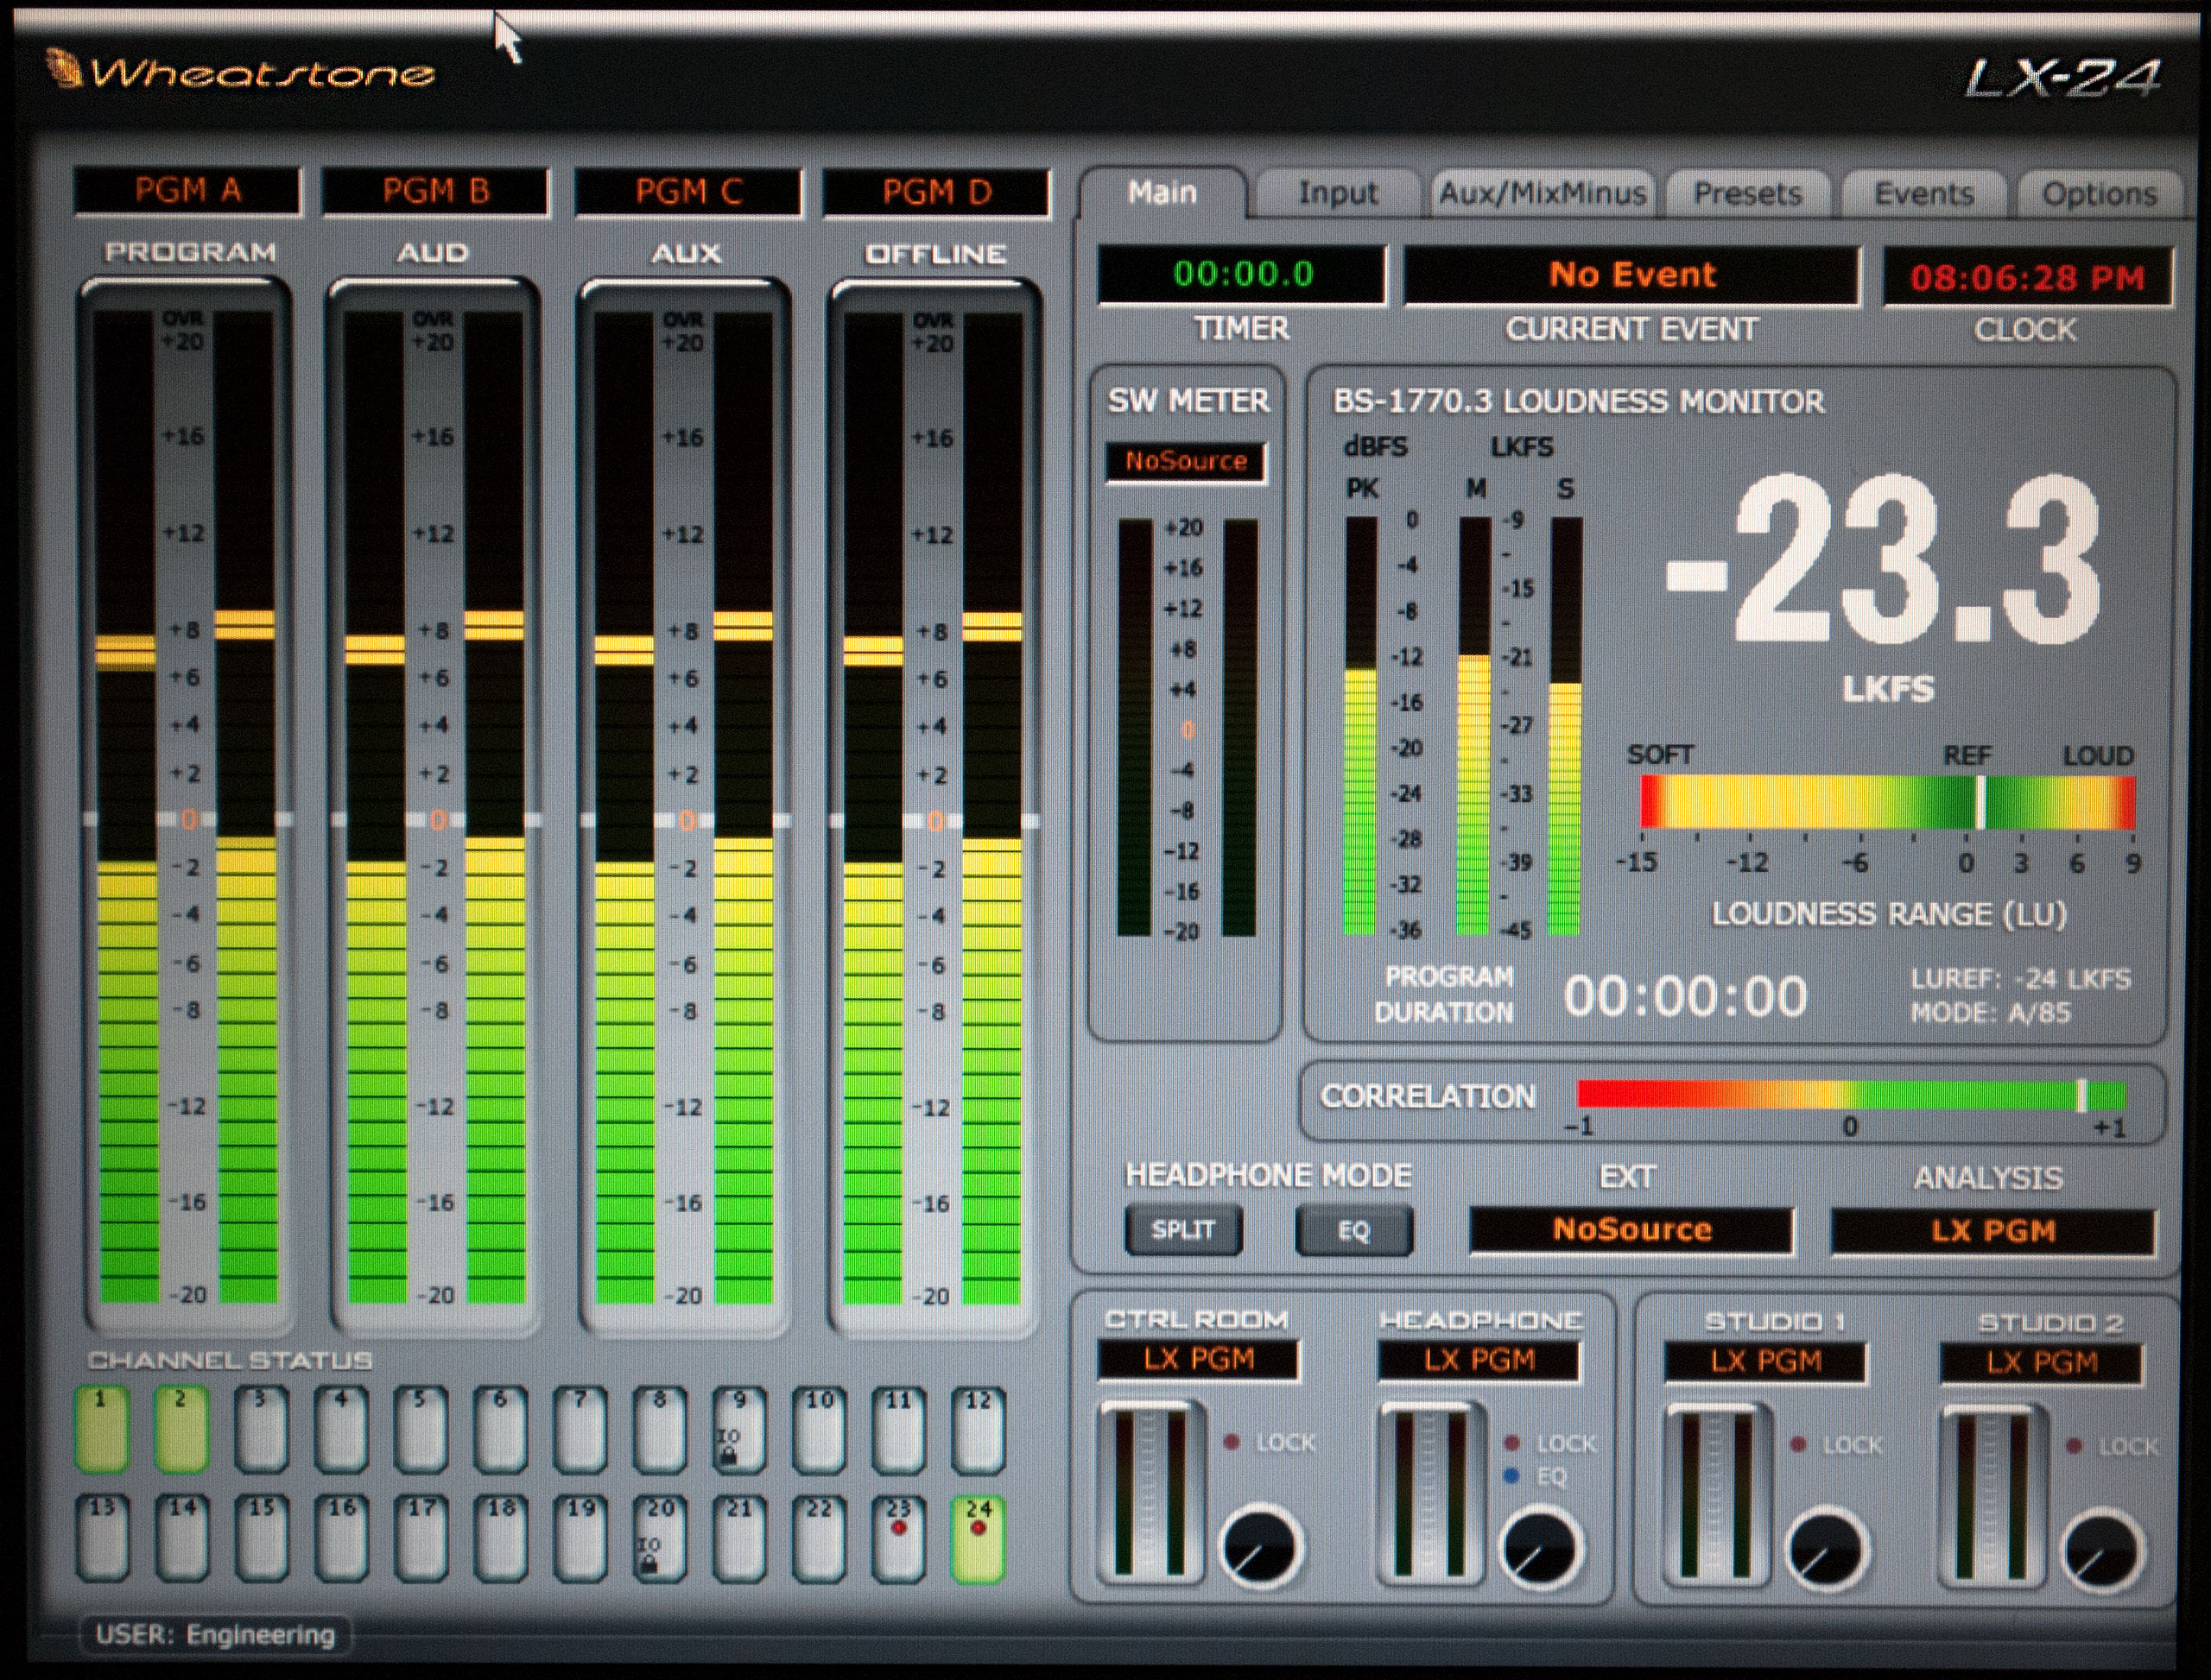Open the Aux/MixMinus tab

(1543, 193)
